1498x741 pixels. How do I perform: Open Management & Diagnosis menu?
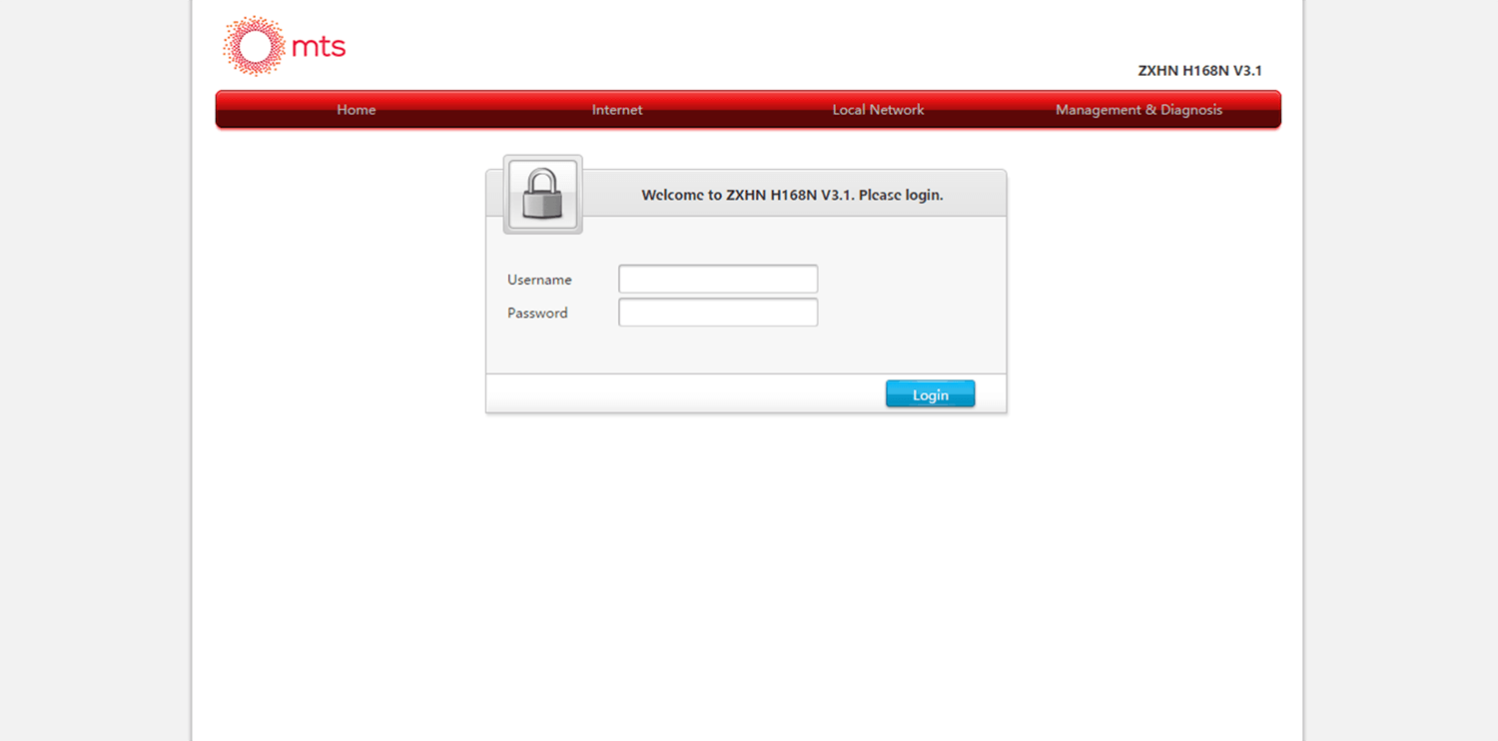(1138, 110)
